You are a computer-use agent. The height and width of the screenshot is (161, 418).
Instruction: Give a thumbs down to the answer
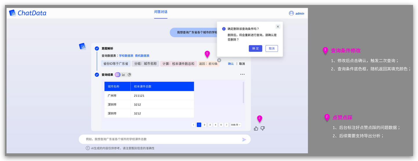pyautogui.click(x=263, y=128)
